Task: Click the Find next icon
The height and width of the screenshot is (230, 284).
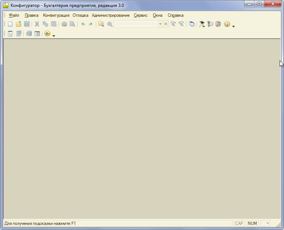Action: [x=173, y=24]
